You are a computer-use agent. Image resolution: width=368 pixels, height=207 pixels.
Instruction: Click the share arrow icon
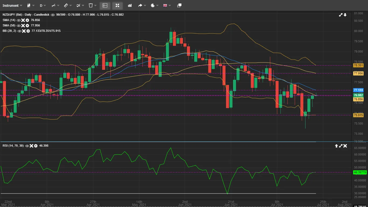coord(140,5)
